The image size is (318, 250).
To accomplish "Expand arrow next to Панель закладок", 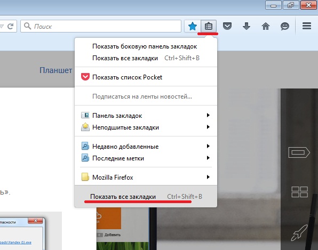I will [208, 115].
